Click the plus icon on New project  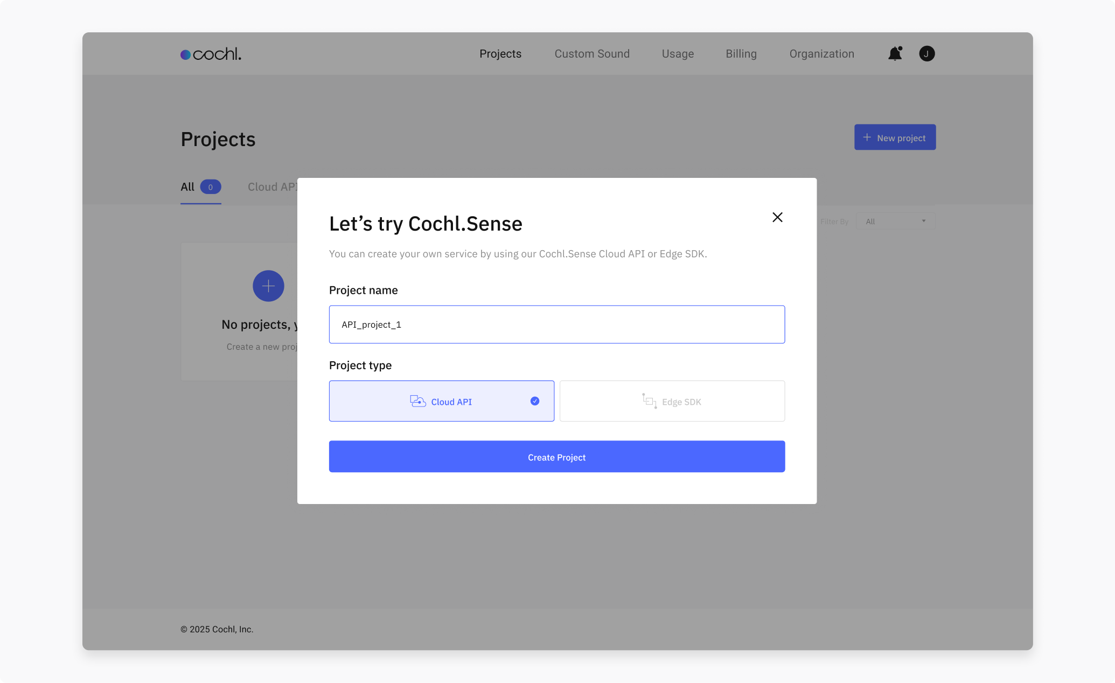tap(867, 137)
